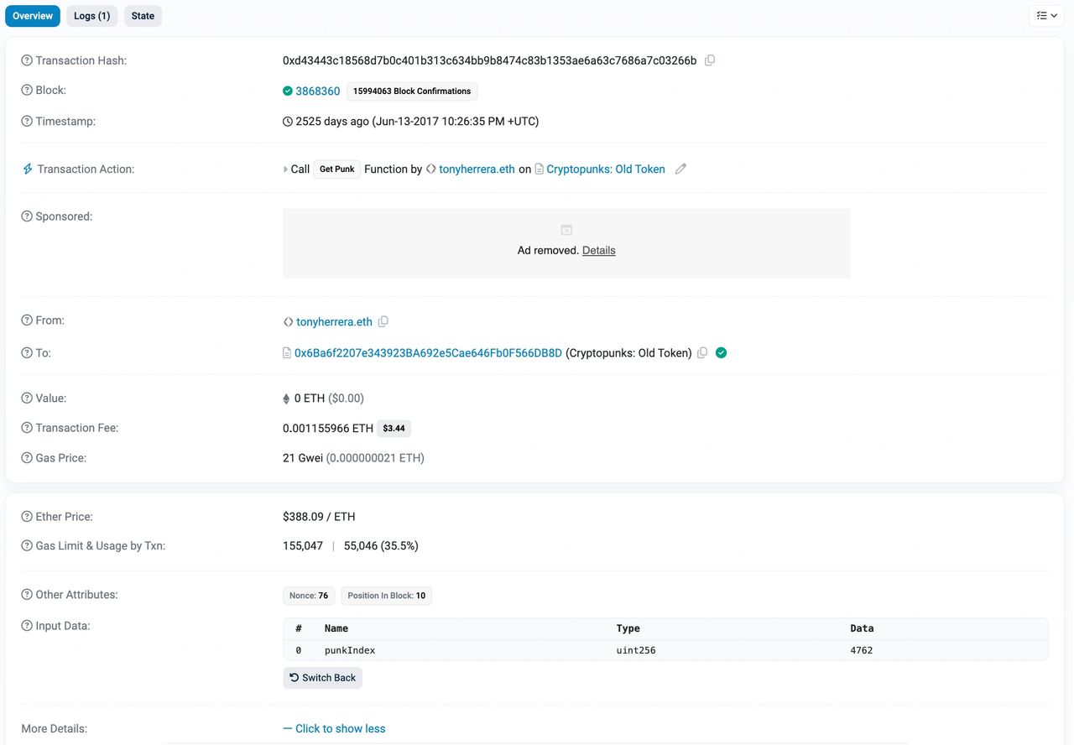Click the Data column header in input table
Image resolution: width=1074 pixels, height=745 pixels.
point(862,628)
